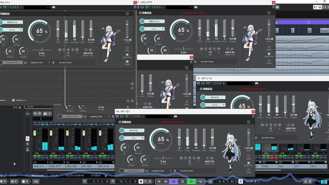The image size is (329, 185).
Task: Toggle Visual checkbox in かのん メイン plugin
Action: 127,62
